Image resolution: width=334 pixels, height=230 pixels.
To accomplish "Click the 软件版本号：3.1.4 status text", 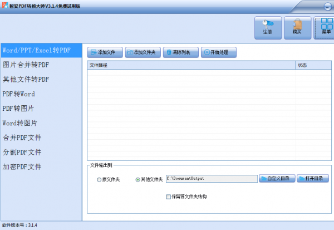I will (19, 225).
